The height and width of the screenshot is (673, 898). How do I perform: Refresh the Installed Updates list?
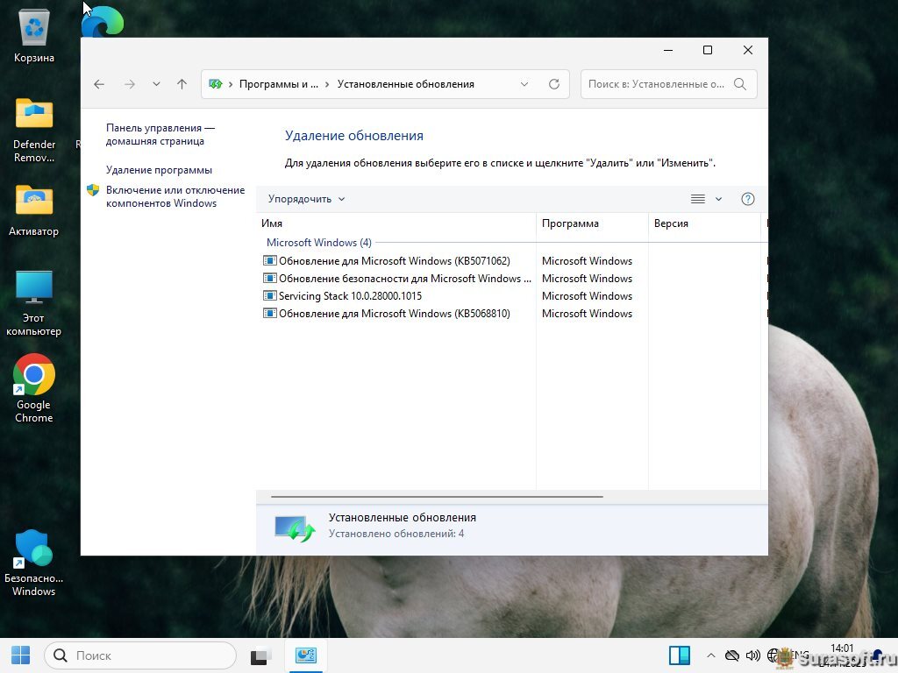(x=553, y=84)
